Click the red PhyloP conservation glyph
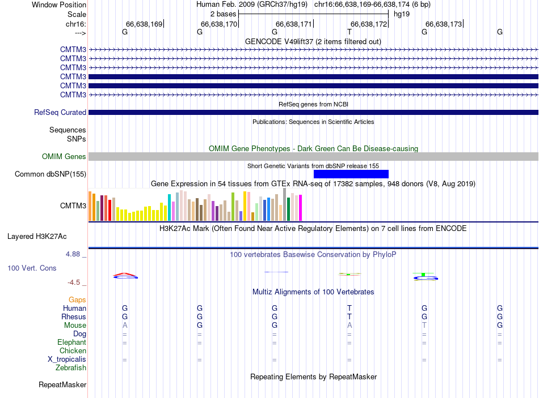 tap(125, 276)
